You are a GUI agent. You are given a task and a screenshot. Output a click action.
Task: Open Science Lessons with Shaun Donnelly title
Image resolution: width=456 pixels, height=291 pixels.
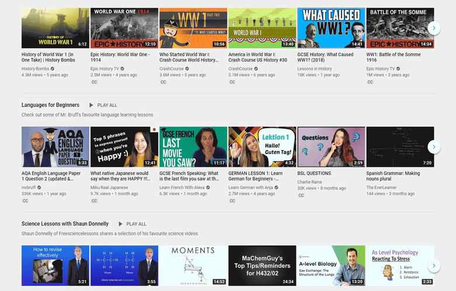[65, 224]
